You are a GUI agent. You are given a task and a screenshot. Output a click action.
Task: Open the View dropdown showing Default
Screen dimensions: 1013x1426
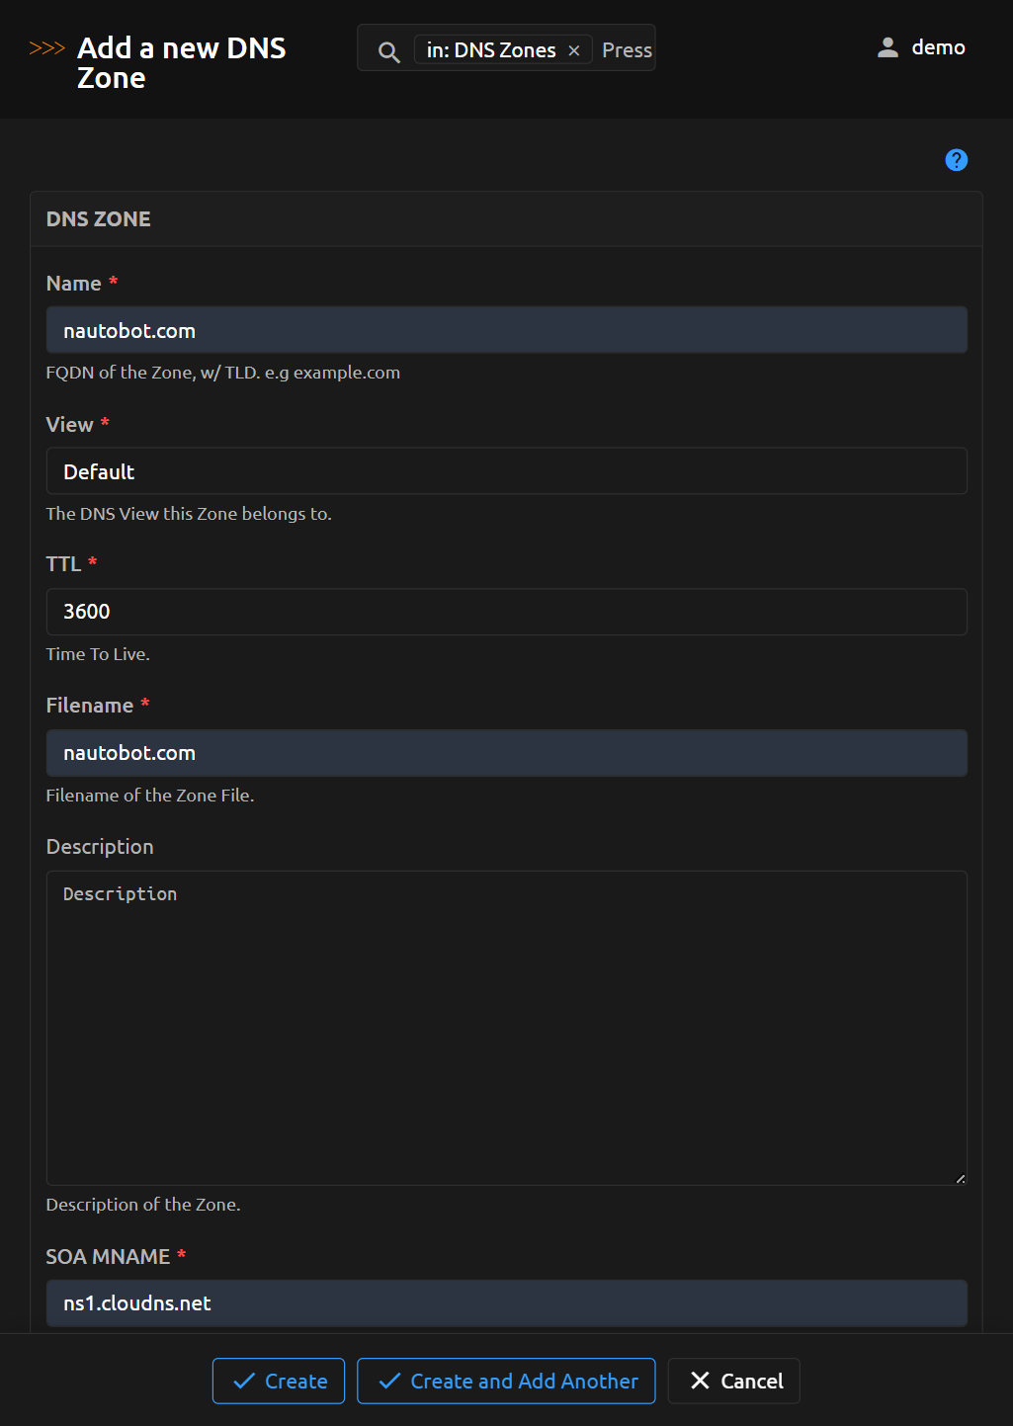[x=506, y=471]
